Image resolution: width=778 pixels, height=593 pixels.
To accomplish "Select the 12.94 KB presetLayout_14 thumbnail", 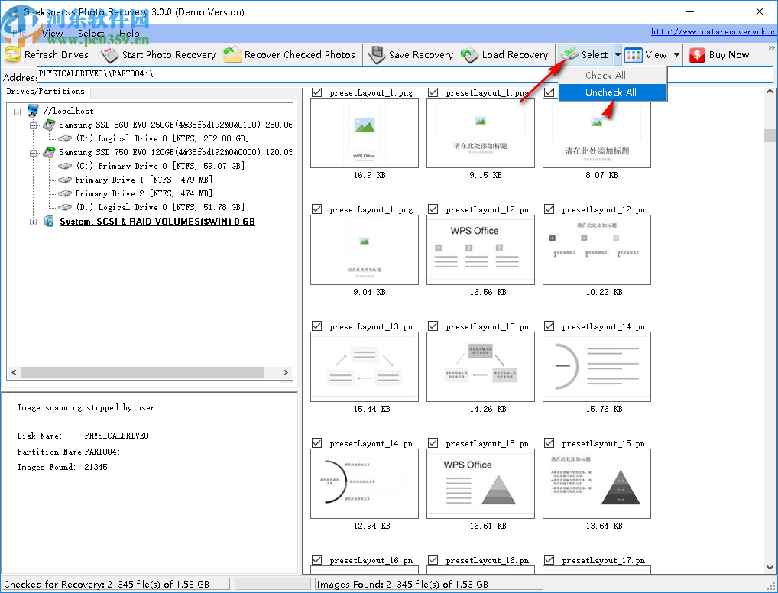I will pos(365,483).
